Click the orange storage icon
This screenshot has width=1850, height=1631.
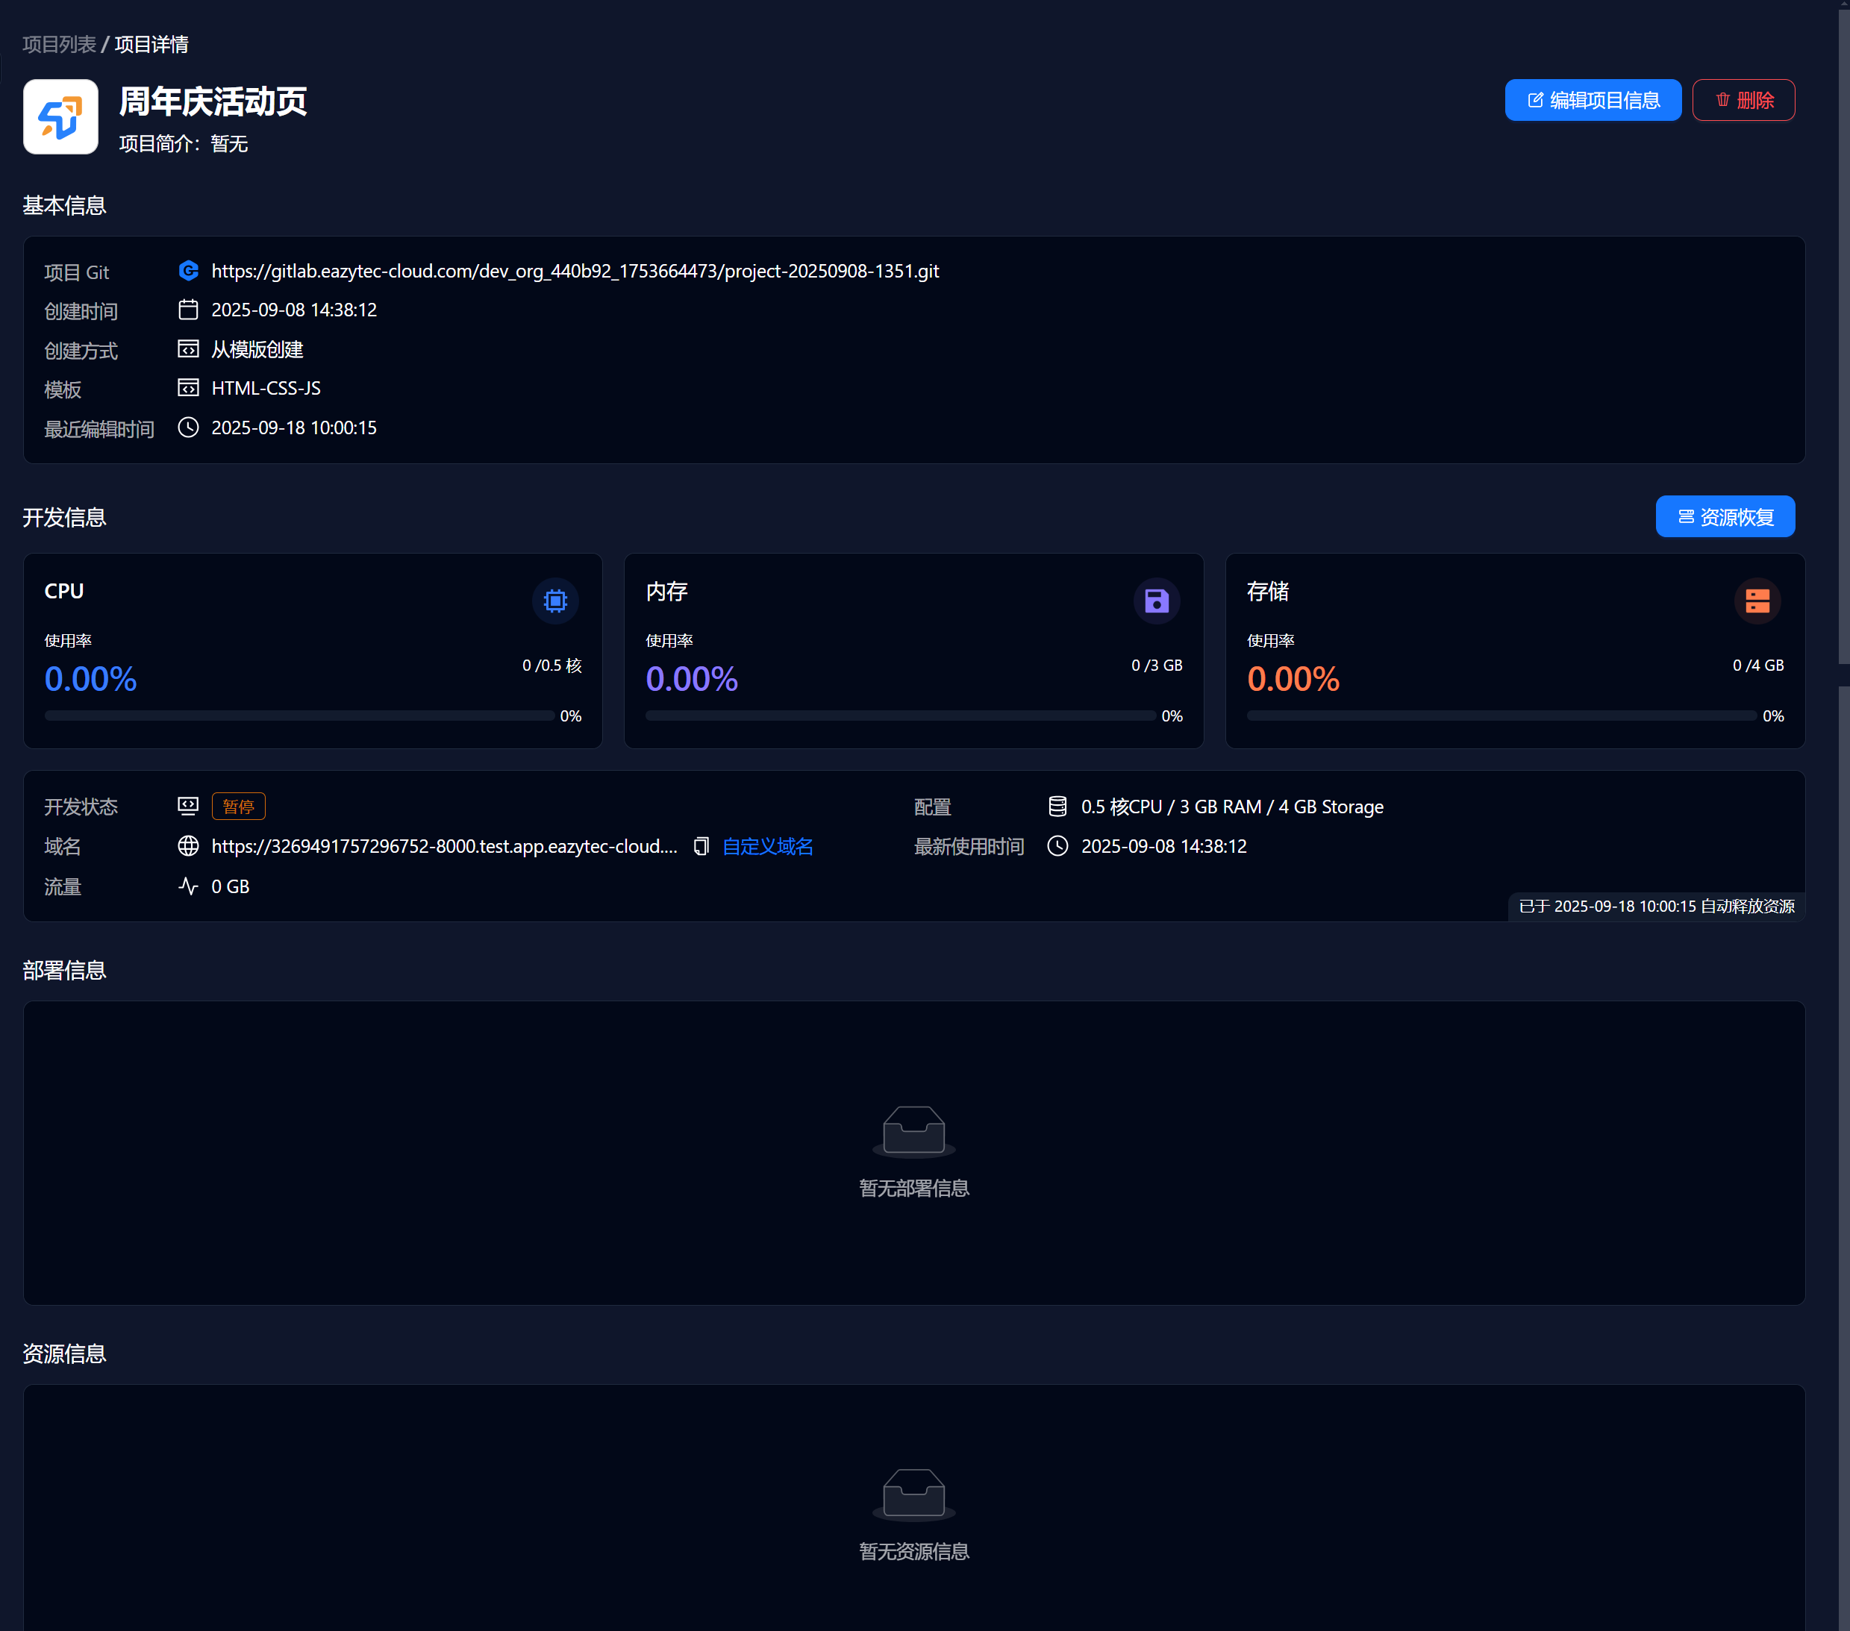pos(1757,601)
